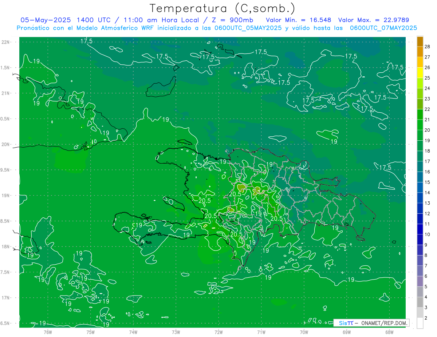Click the "20N" latitude axis label
Viewport: 437px width, 337px height.
pos(5,144)
